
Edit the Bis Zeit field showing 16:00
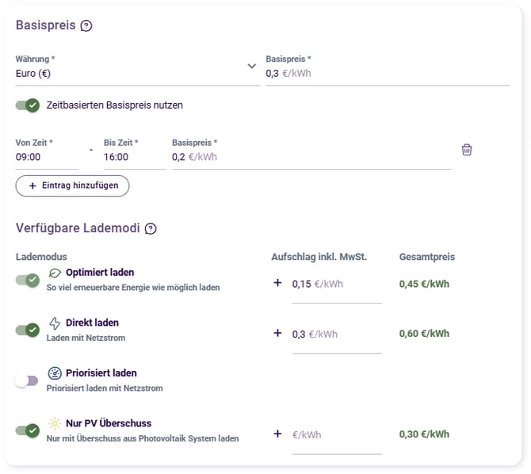(135, 153)
